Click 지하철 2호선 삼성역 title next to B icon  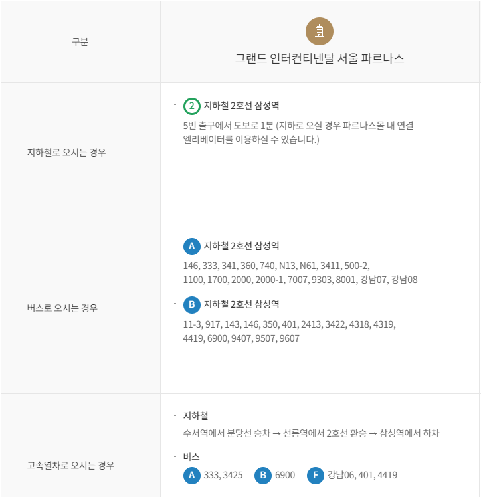[241, 304]
